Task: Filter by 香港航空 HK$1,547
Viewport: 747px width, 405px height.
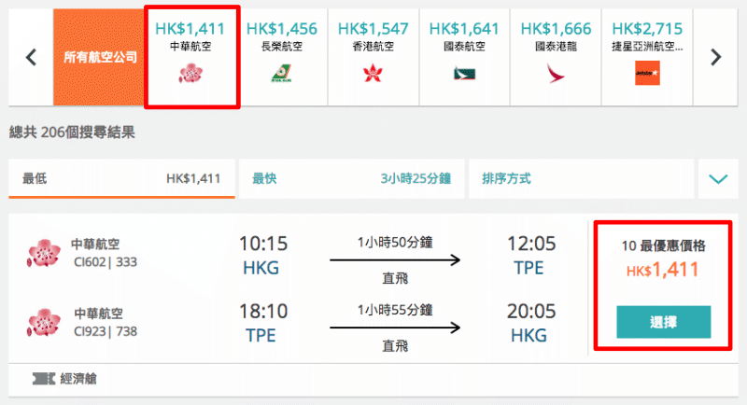Action: [x=373, y=57]
